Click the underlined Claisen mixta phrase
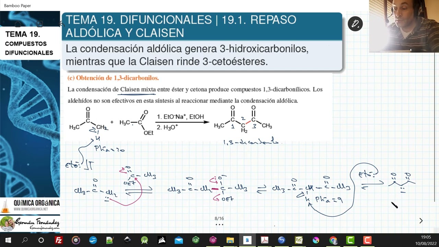 [x=138, y=90]
